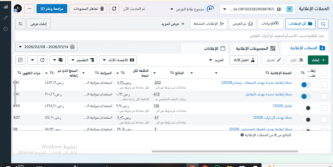
Task: Open the account profile avatar
Action: tap(18, 8)
